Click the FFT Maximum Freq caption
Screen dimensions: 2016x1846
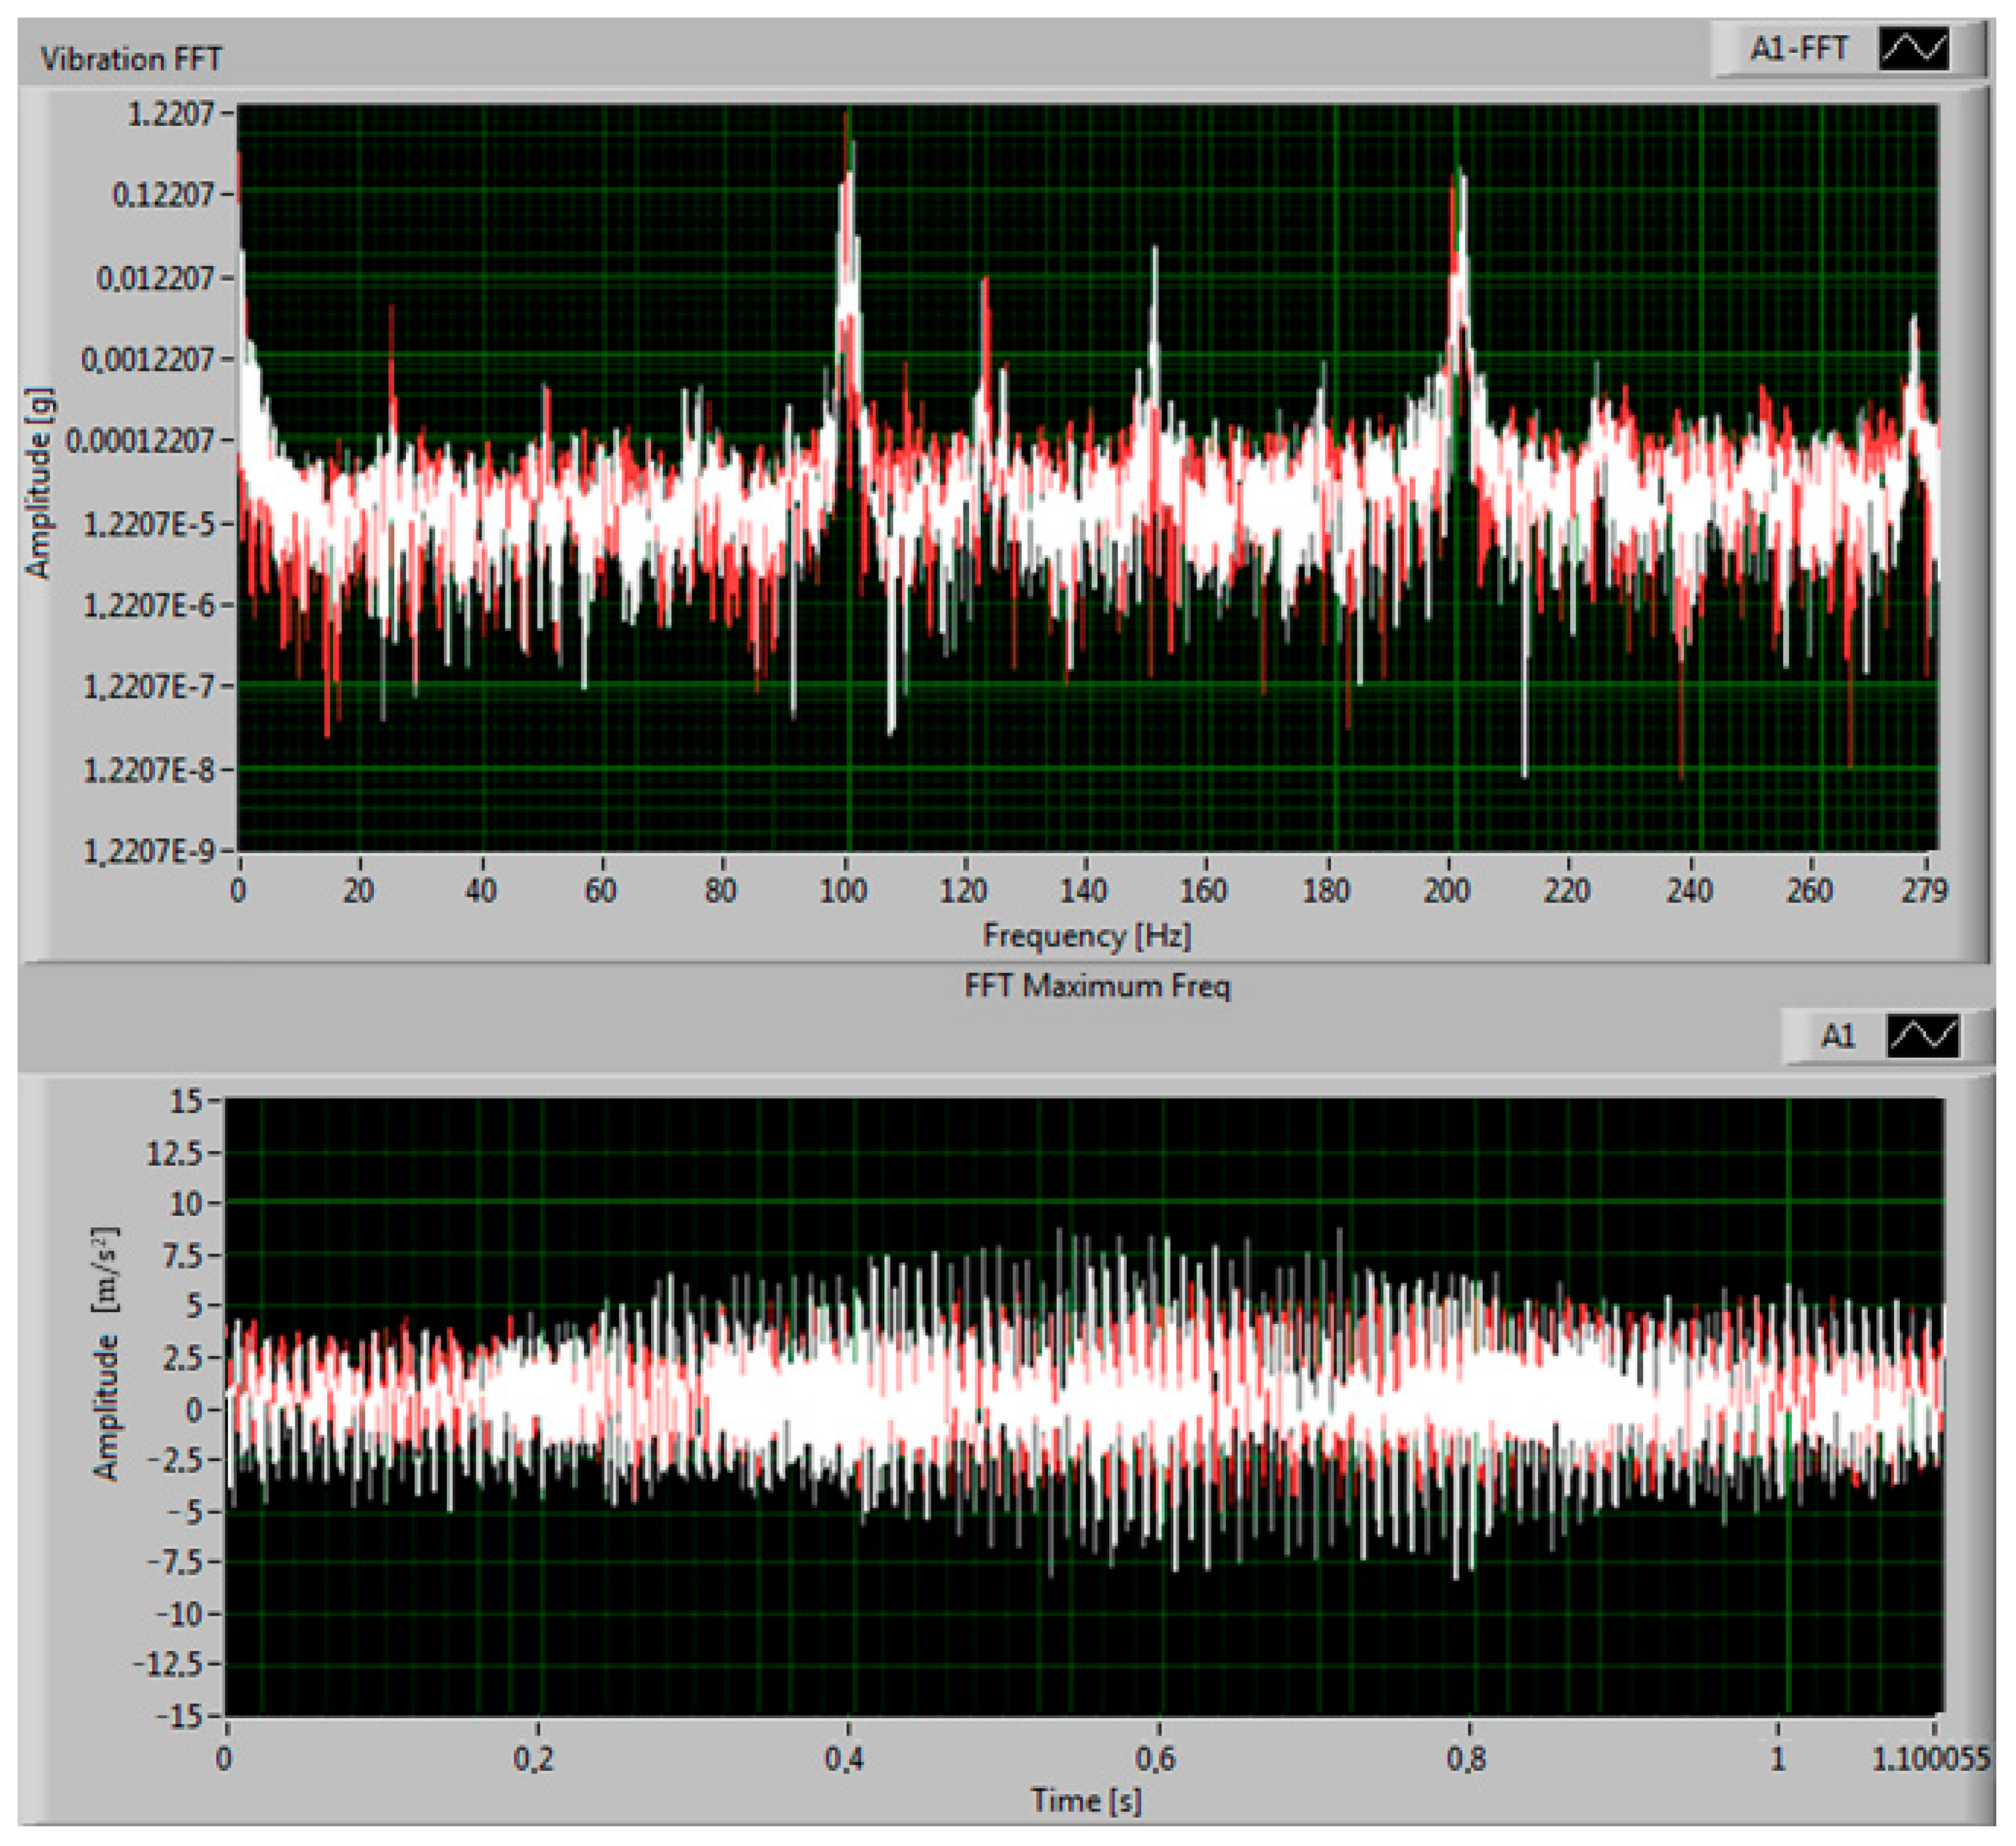point(1097,986)
